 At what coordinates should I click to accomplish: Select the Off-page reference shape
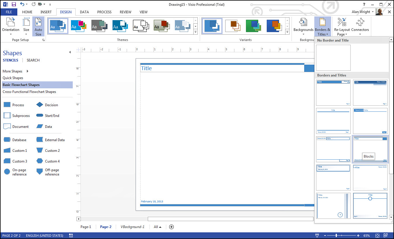pyautogui.click(x=48, y=172)
